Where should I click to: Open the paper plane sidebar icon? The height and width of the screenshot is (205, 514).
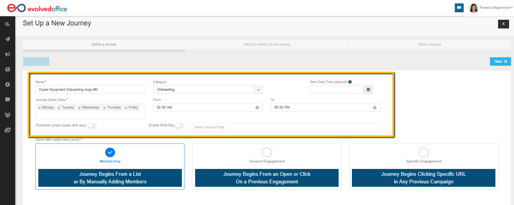(7, 39)
